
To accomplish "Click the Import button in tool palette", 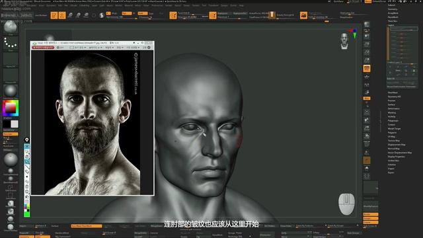I will [391, 169].
